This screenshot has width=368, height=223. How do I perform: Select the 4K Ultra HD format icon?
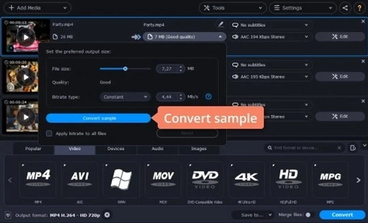point(247,179)
